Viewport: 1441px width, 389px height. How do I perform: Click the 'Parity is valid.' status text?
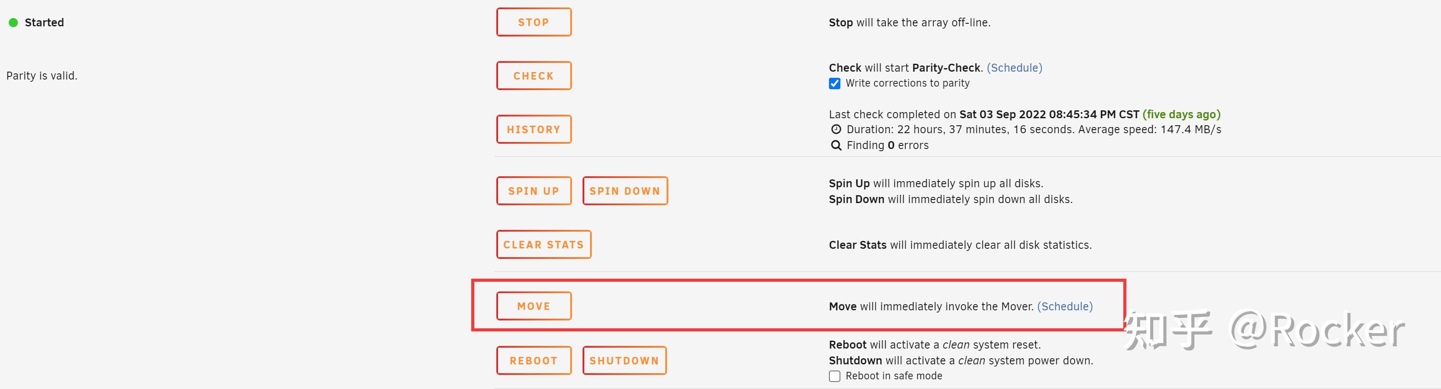coord(42,76)
